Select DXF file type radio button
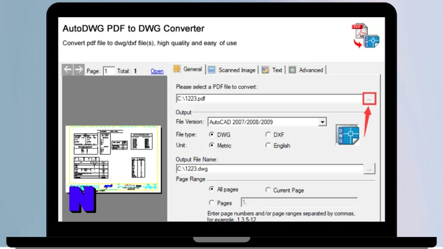 [x=268, y=134]
